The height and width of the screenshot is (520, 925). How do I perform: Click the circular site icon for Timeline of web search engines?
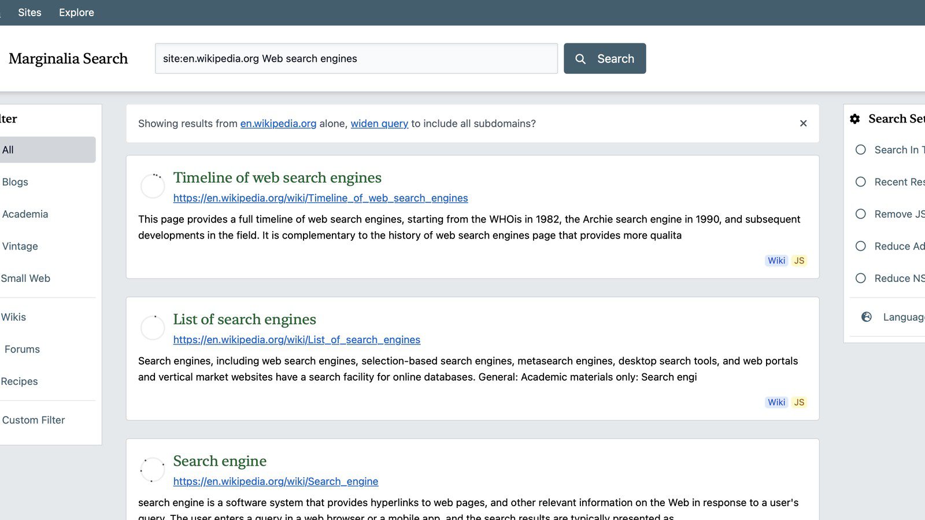point(153,186)
